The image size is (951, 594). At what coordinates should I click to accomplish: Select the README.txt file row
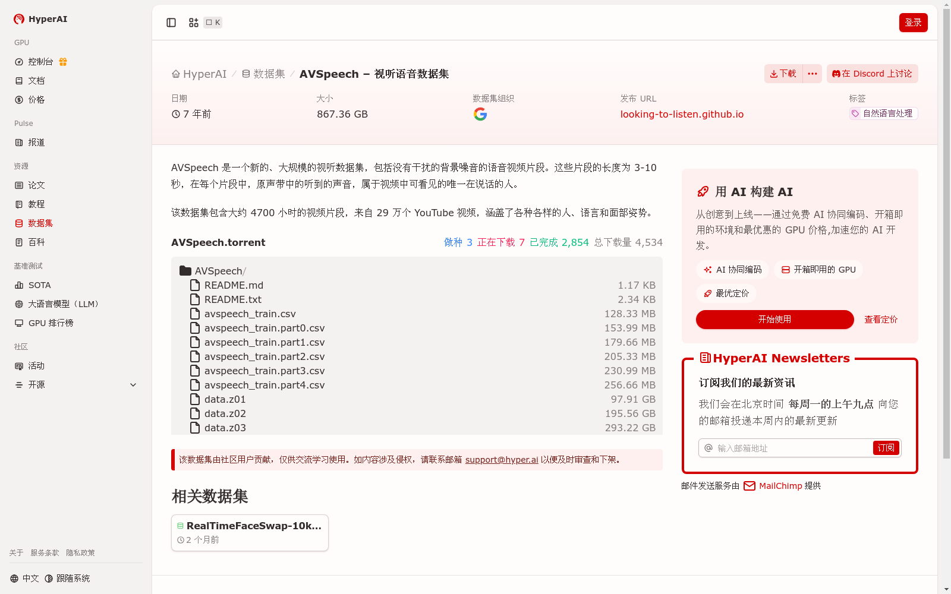(423, 299)
